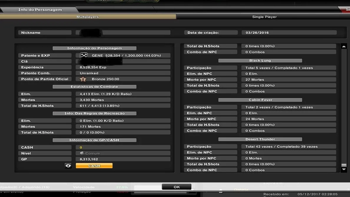Click the Unranked combat rank value
The height and width of the screenshot is (197, 350).
click(123, 73)
